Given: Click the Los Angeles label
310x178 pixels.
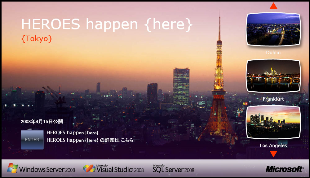Looking at the screenshot, I should coord(273,145).
